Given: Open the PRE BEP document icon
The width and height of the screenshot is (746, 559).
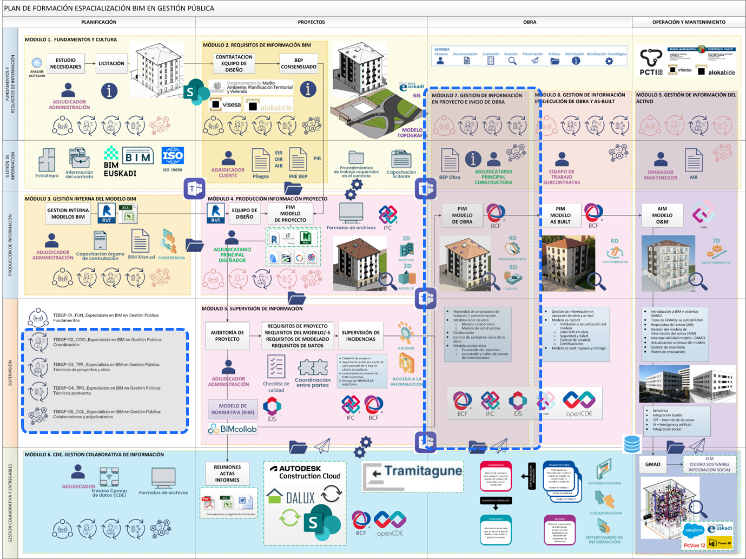Looking at the screenshot, I should tap(298, 160).
